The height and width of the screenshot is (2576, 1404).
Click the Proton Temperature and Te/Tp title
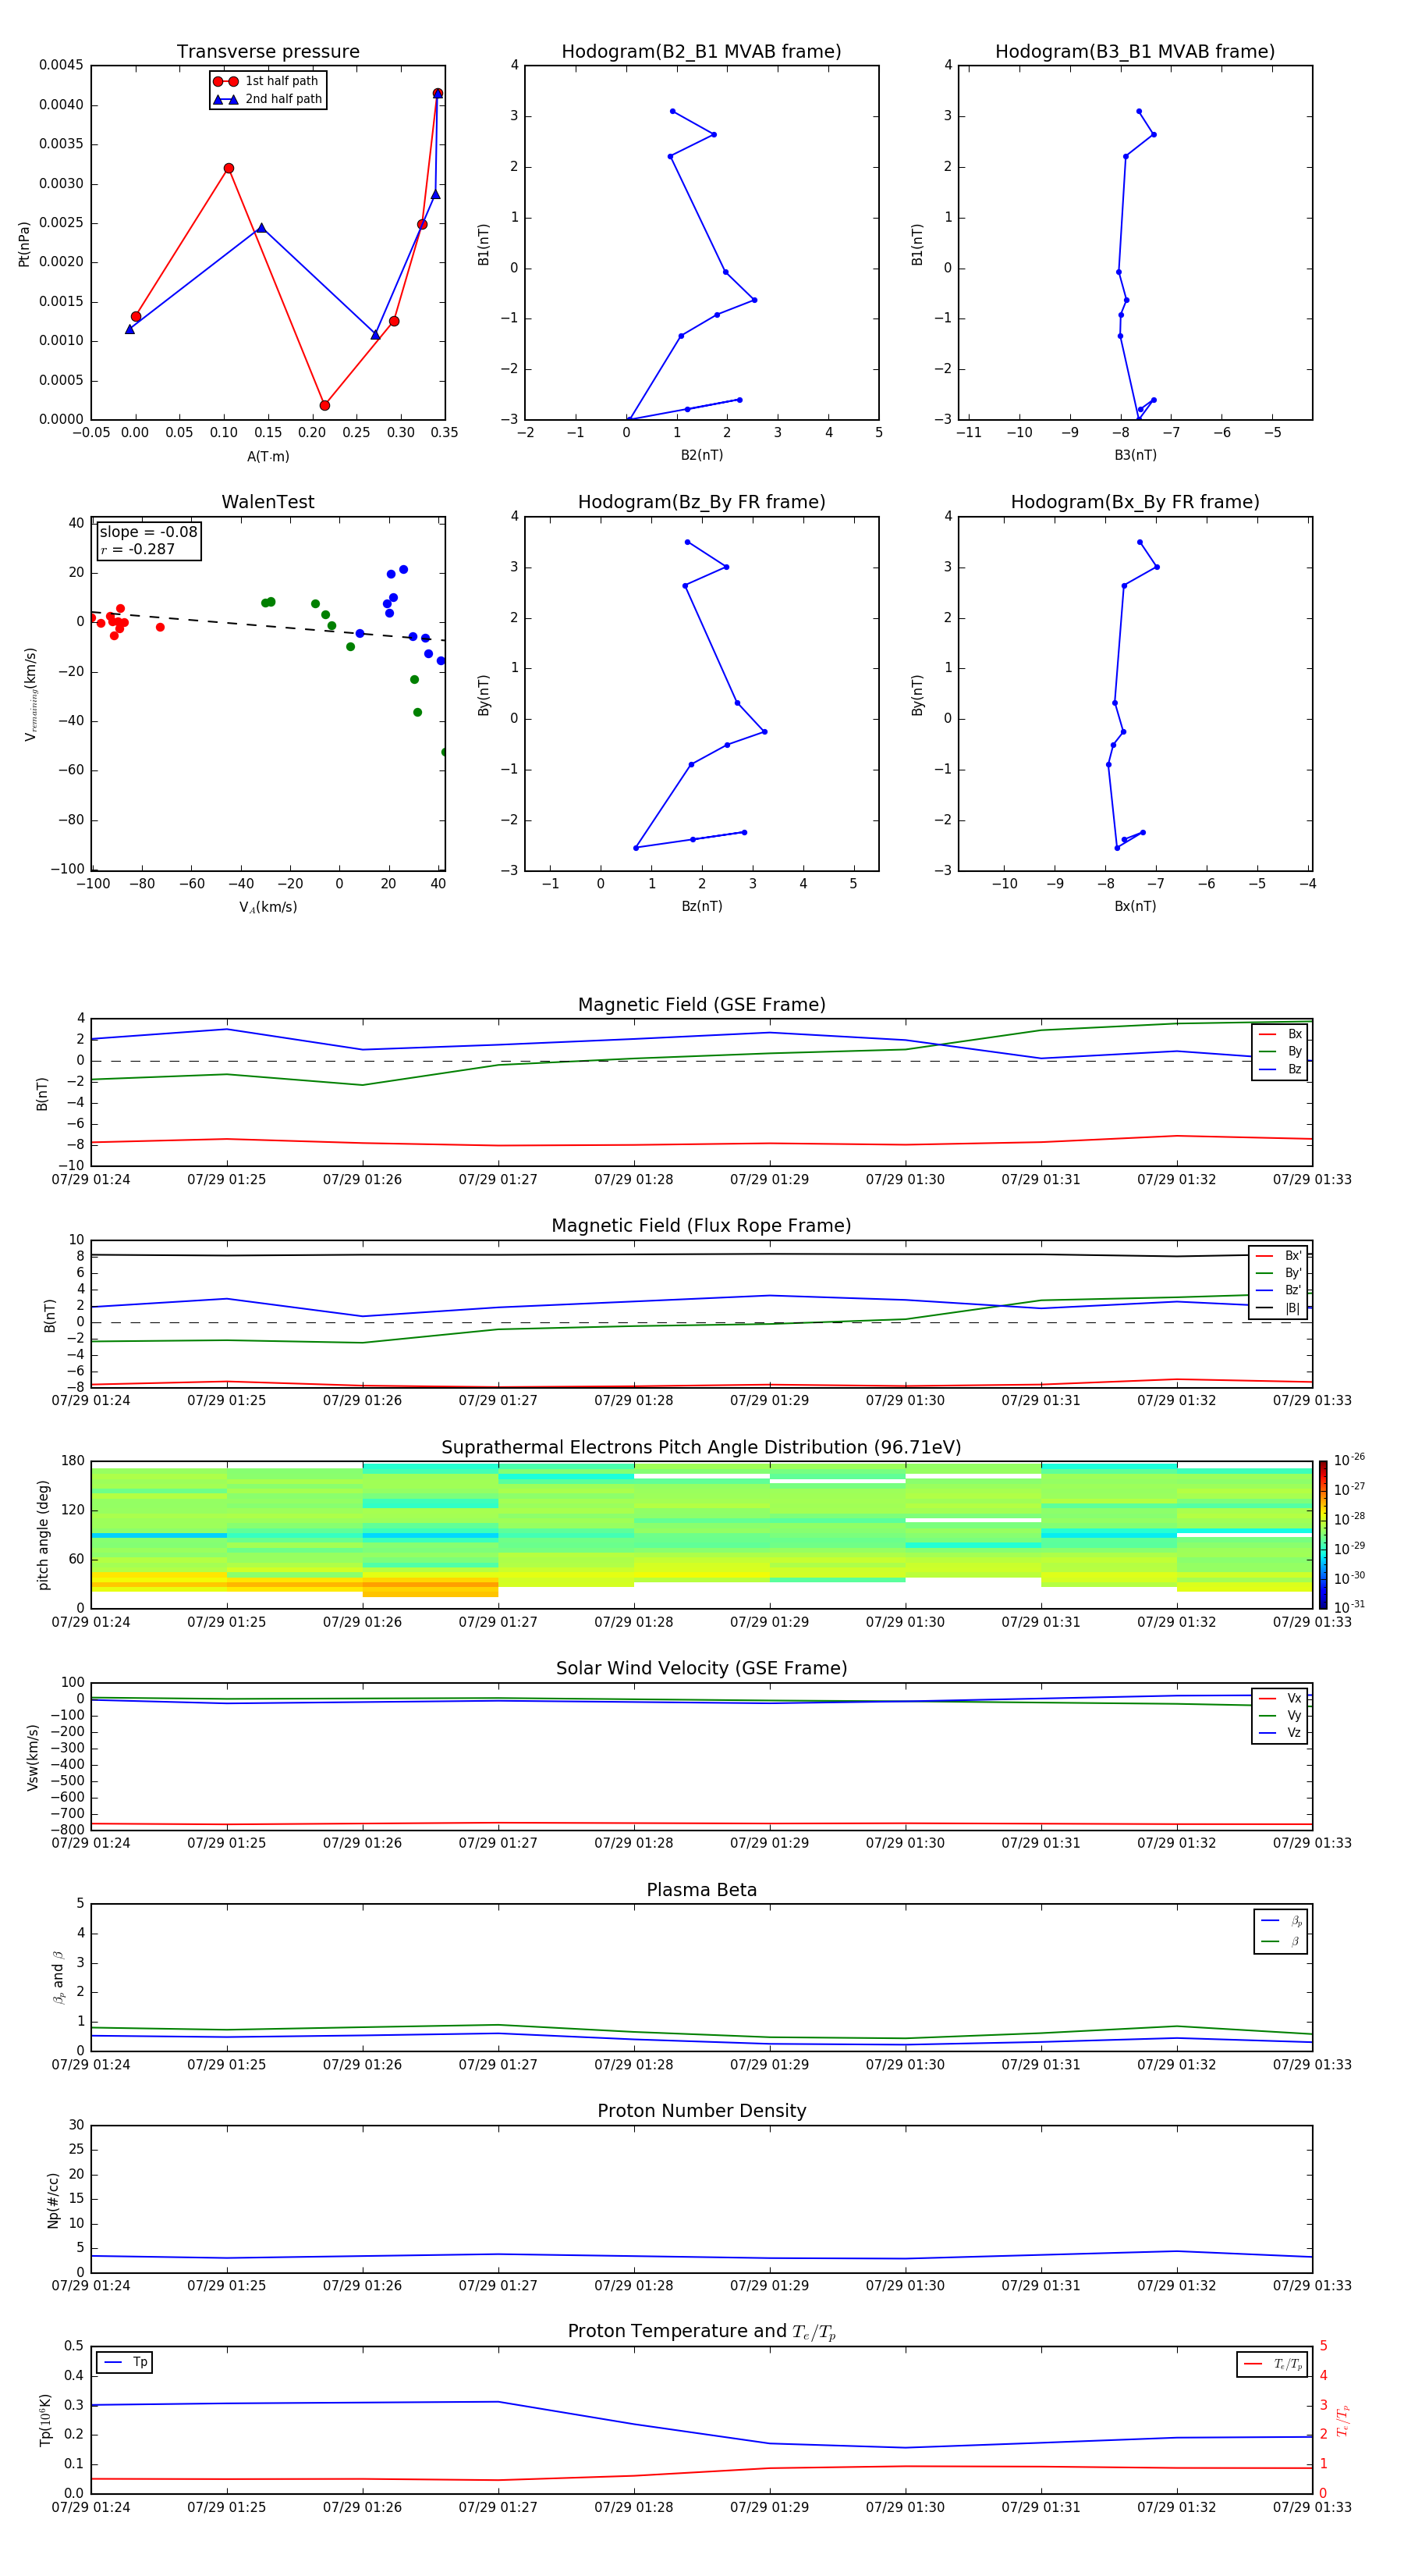(701, 2333)
